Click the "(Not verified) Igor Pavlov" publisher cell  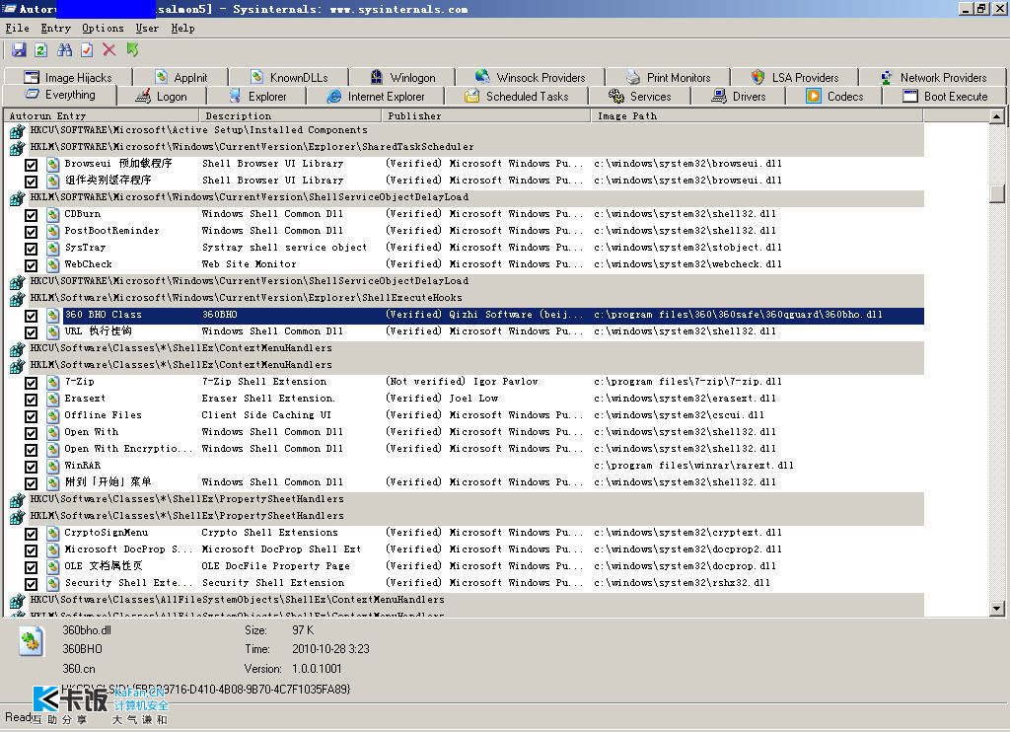point(462,382)
